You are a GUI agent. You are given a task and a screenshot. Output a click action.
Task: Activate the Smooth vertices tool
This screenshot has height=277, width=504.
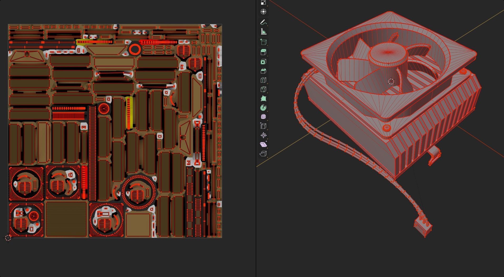click(263, 117)
